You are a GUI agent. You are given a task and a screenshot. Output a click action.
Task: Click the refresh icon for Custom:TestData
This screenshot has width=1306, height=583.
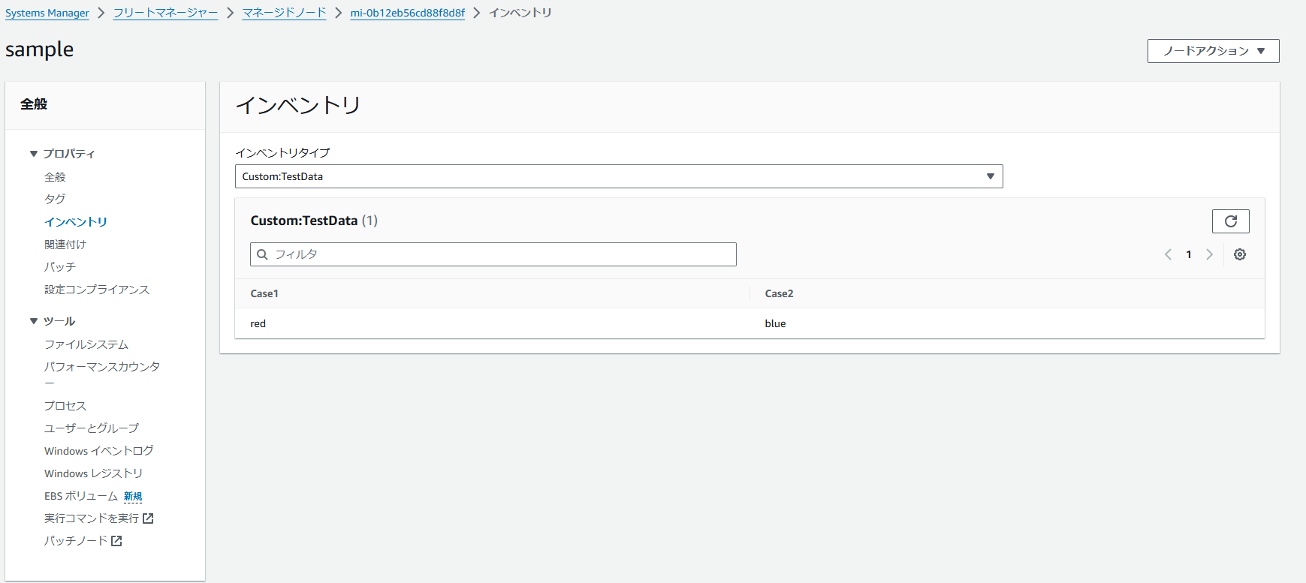tap(1230, 221)
